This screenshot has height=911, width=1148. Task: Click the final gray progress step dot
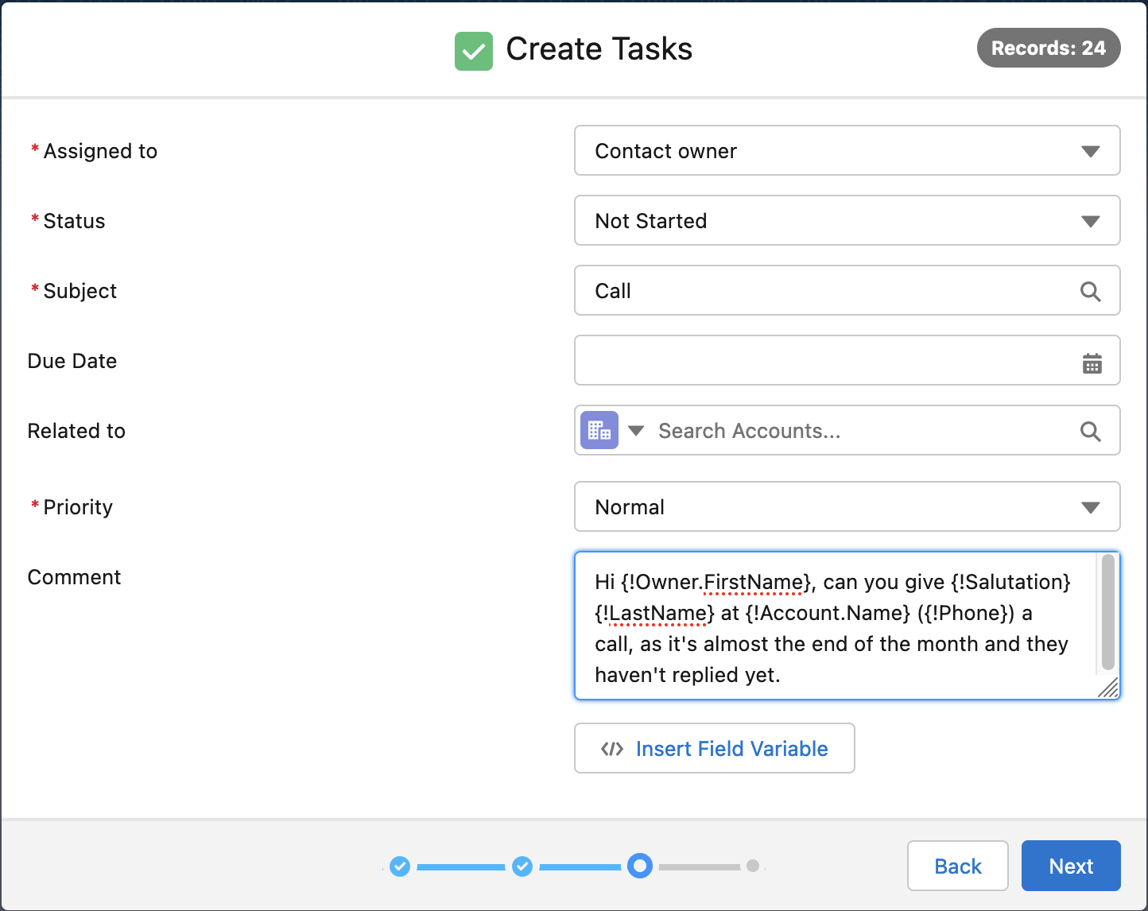[753, 866]
